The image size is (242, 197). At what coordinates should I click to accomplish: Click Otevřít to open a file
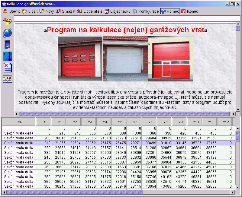pos(11,11)
